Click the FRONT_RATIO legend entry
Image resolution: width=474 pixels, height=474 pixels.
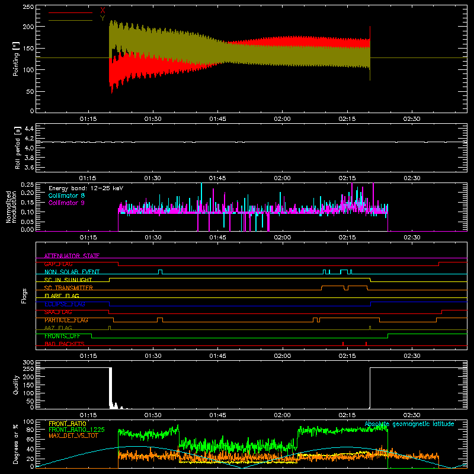68,424
